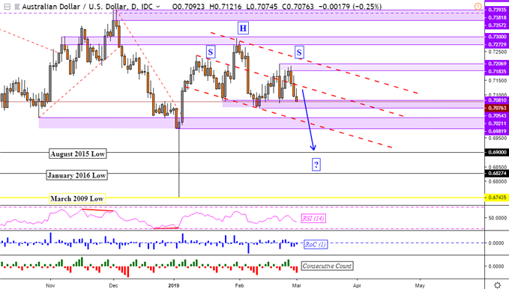
Task: Click the 50.0000 RSI scale value
Action: pyautogui.click(x=497, y=218)
